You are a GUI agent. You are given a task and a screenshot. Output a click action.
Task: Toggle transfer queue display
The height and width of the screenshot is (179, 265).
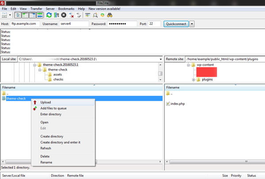coord(40,15)
